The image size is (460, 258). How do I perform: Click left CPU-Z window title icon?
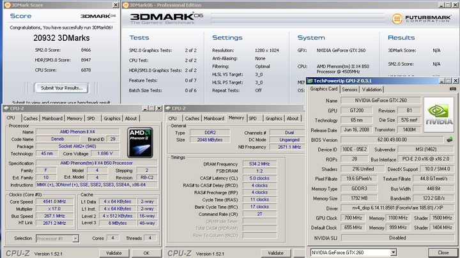click(6, 109)
